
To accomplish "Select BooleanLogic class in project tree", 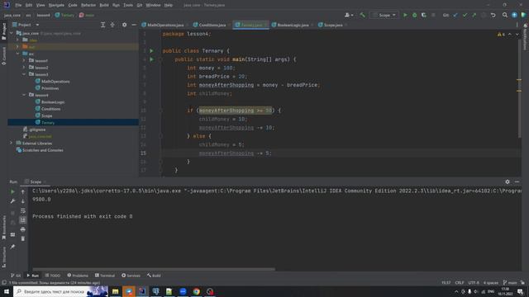I will [53, 102].
